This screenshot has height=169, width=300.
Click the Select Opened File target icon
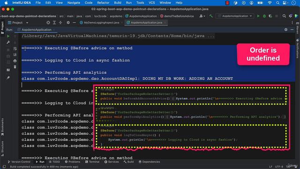(48, 23)
